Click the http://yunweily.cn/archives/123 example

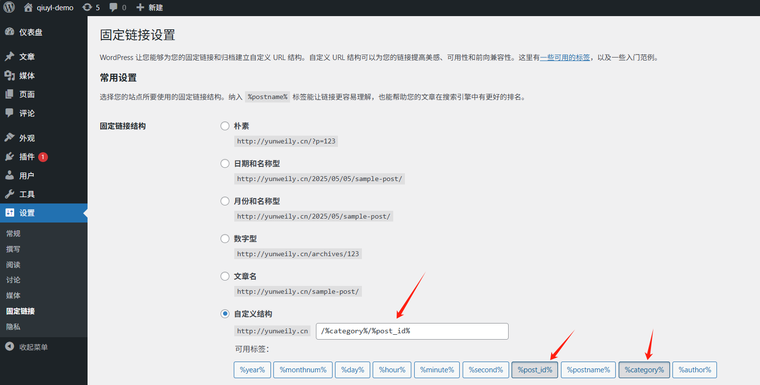(298, 254)
